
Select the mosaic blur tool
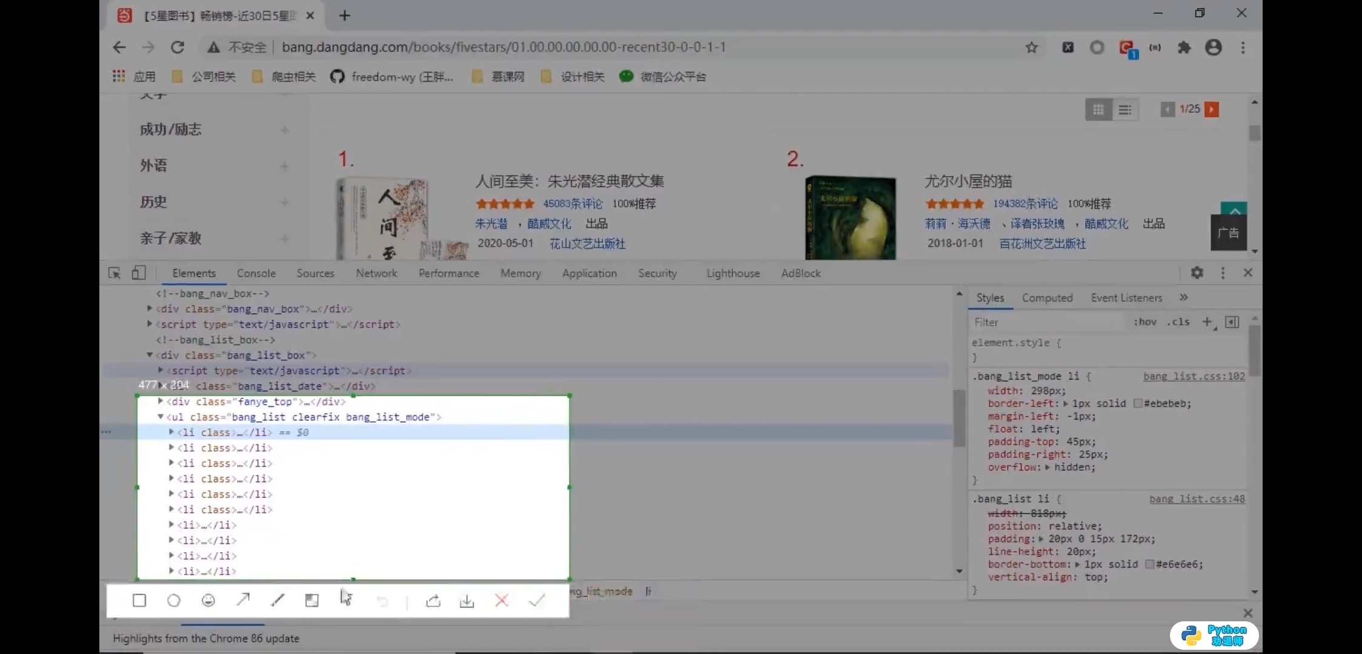pos(312,600)
